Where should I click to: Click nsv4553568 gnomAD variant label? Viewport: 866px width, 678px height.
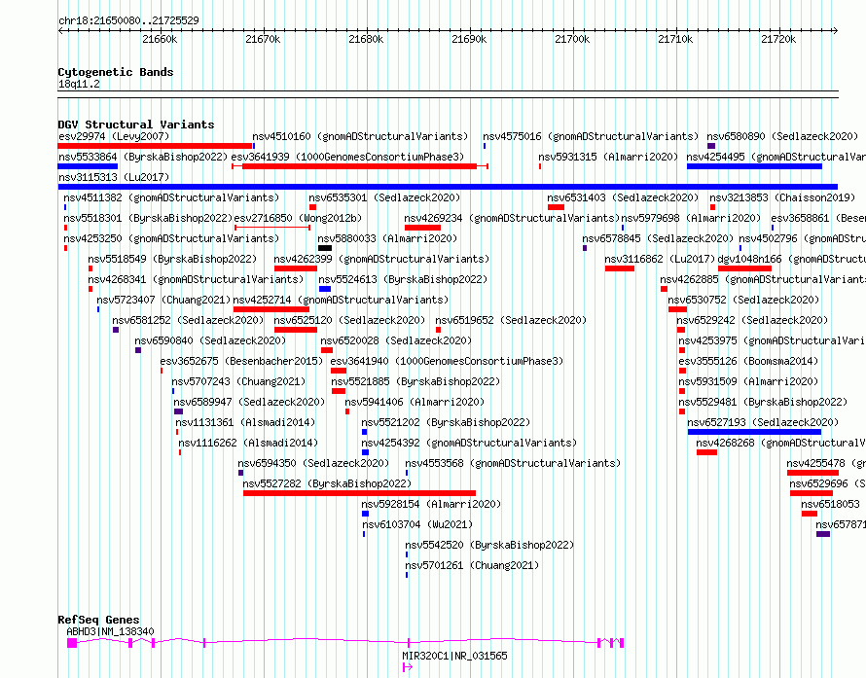(x=513, y=463)
